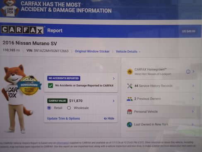Image resolution: width=202 pixels, height=152 pixels.
Task: Expand the CARFAX Value chevron
Action: tap(113, 101)
